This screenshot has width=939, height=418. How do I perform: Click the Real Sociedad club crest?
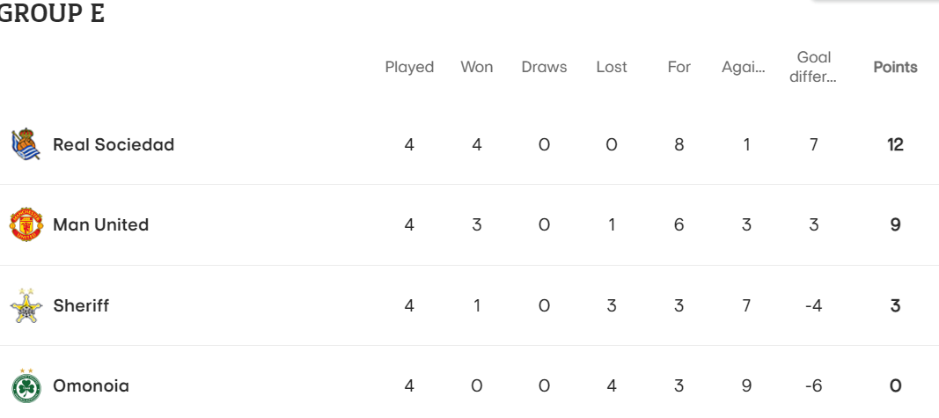pyautogui.click(x=26, y=144)
